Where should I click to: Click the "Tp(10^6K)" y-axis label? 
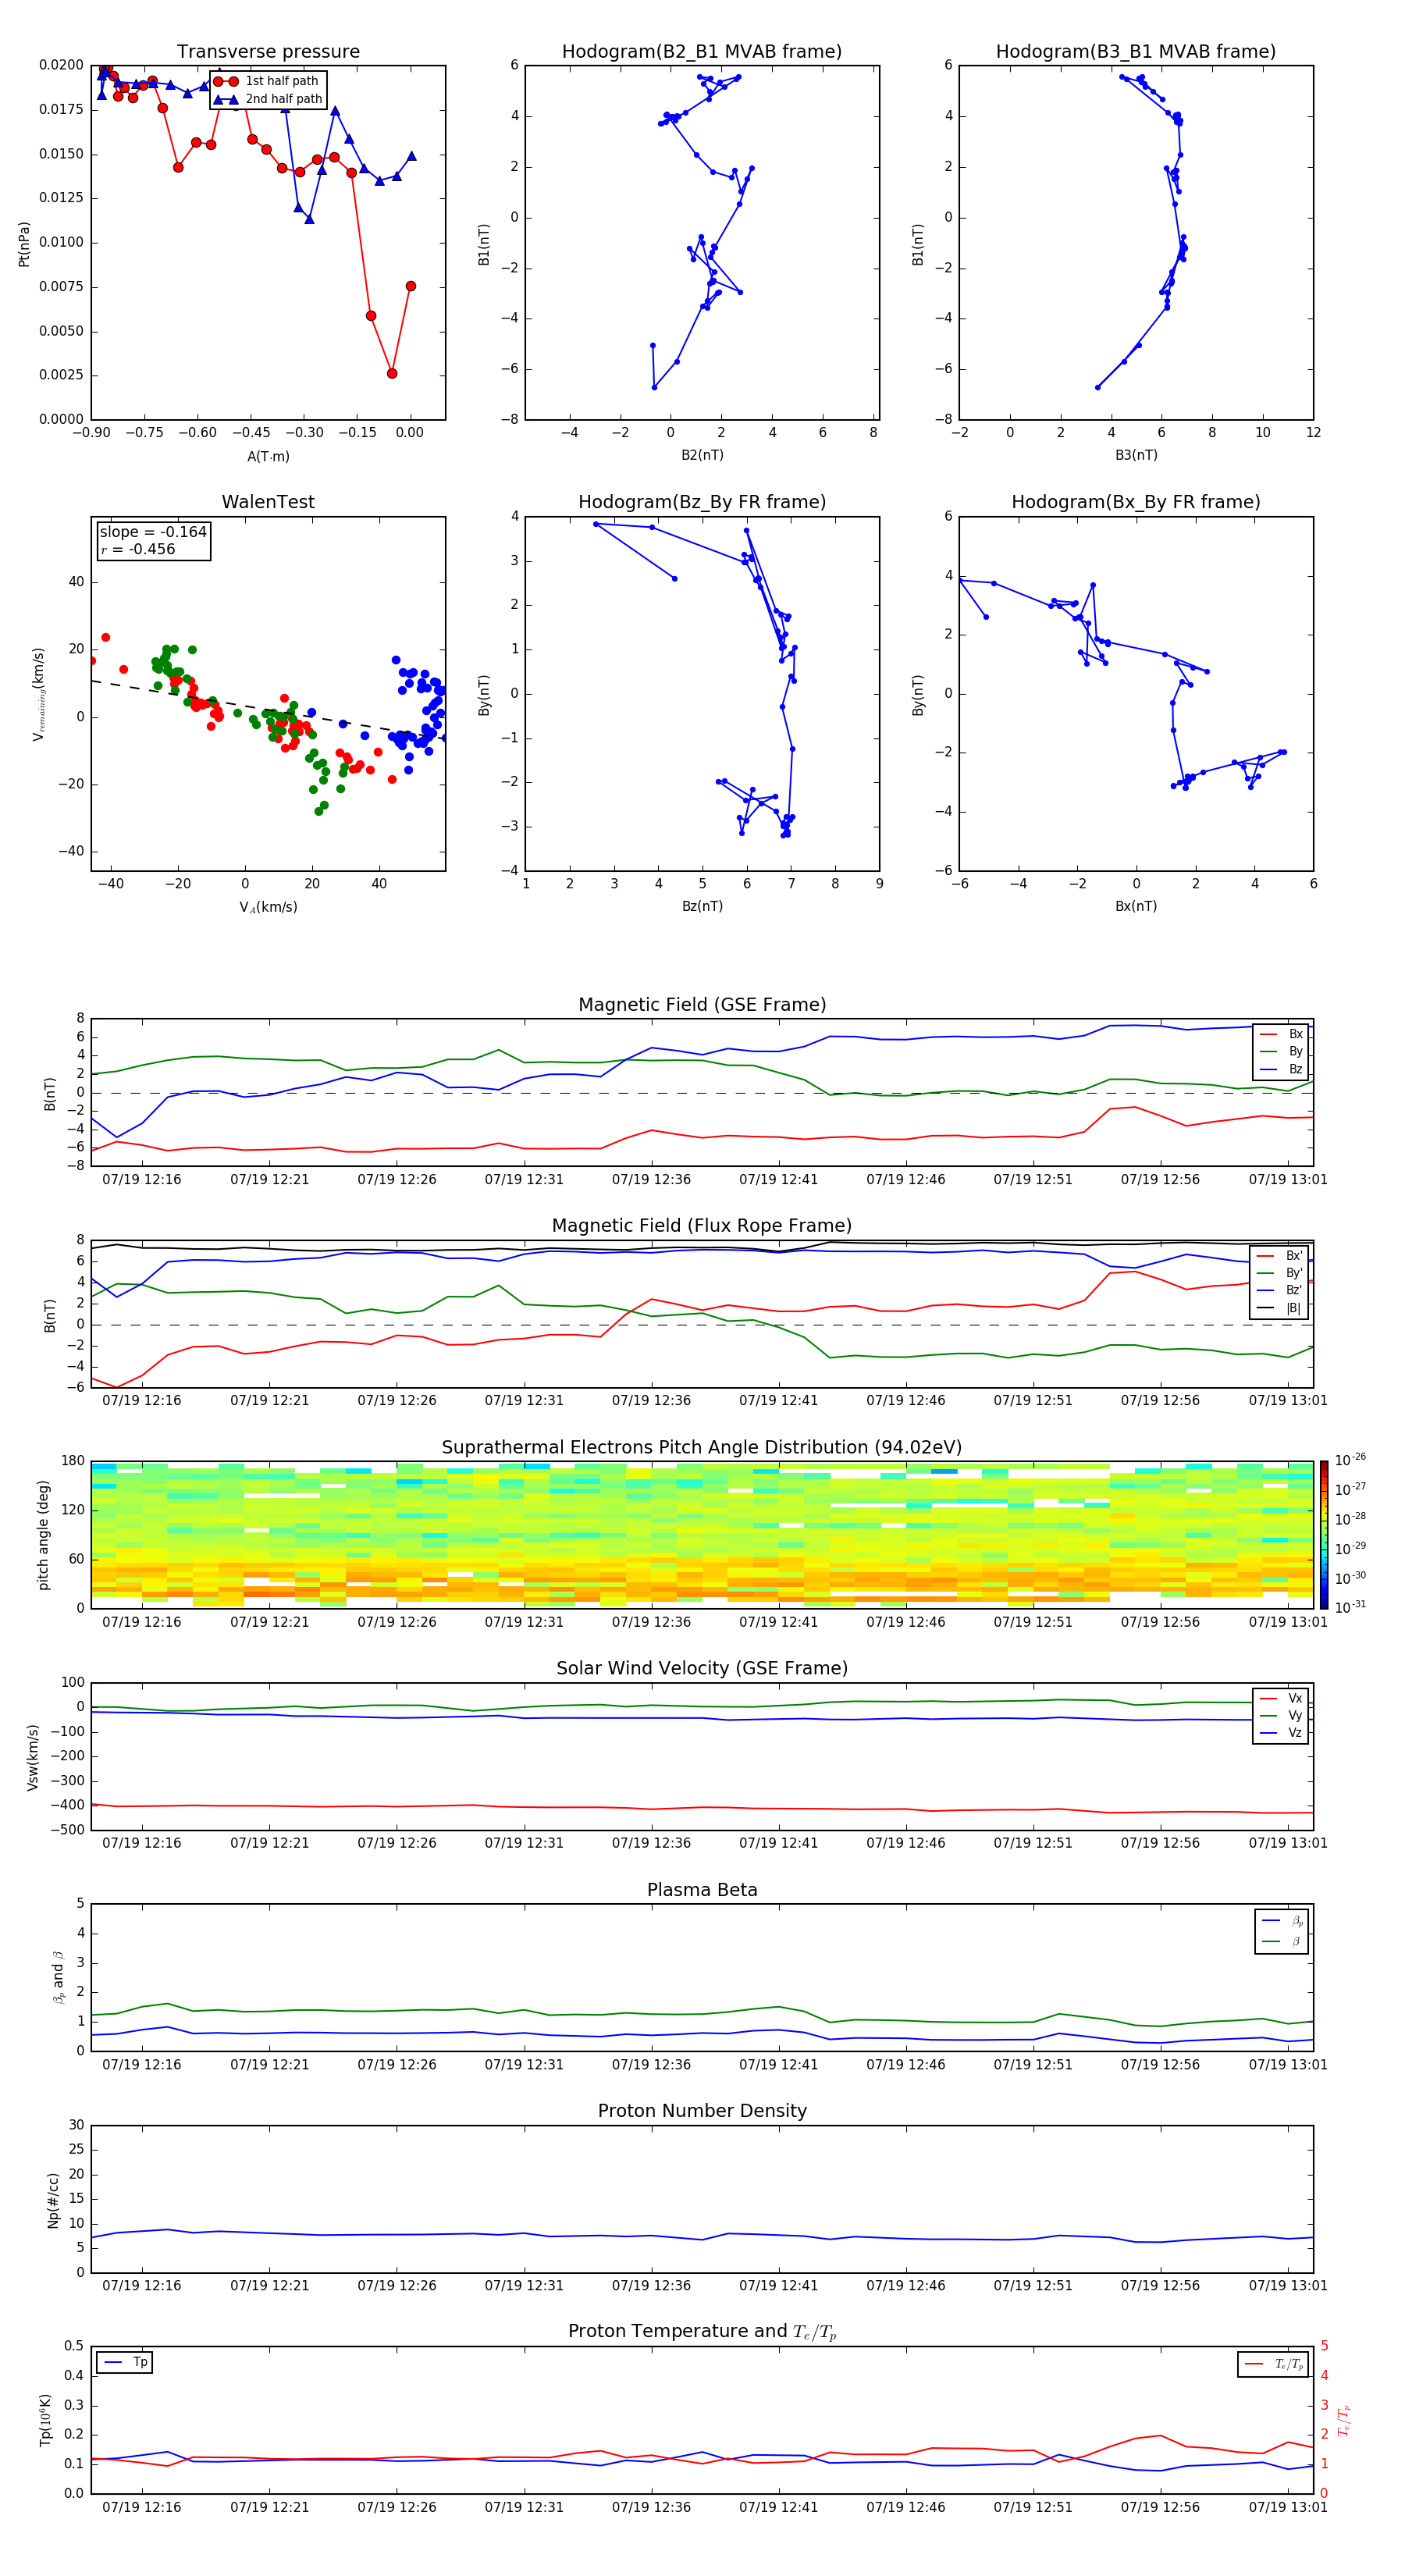(45, 2420)
